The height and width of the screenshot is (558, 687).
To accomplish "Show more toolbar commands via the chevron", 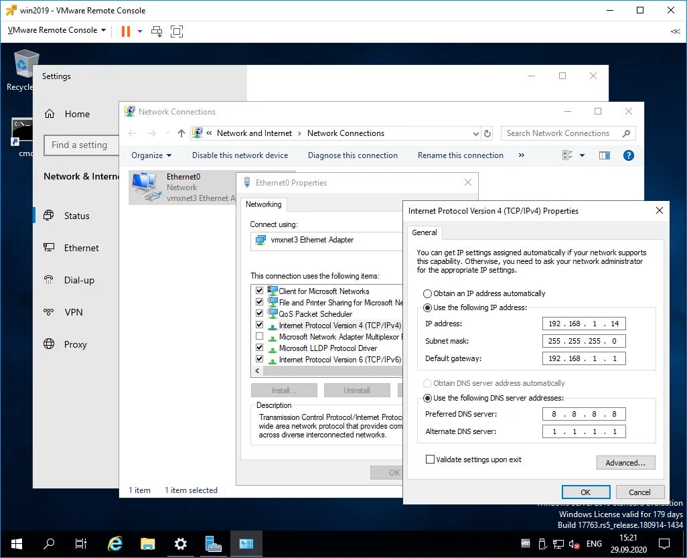I will 522,155.
